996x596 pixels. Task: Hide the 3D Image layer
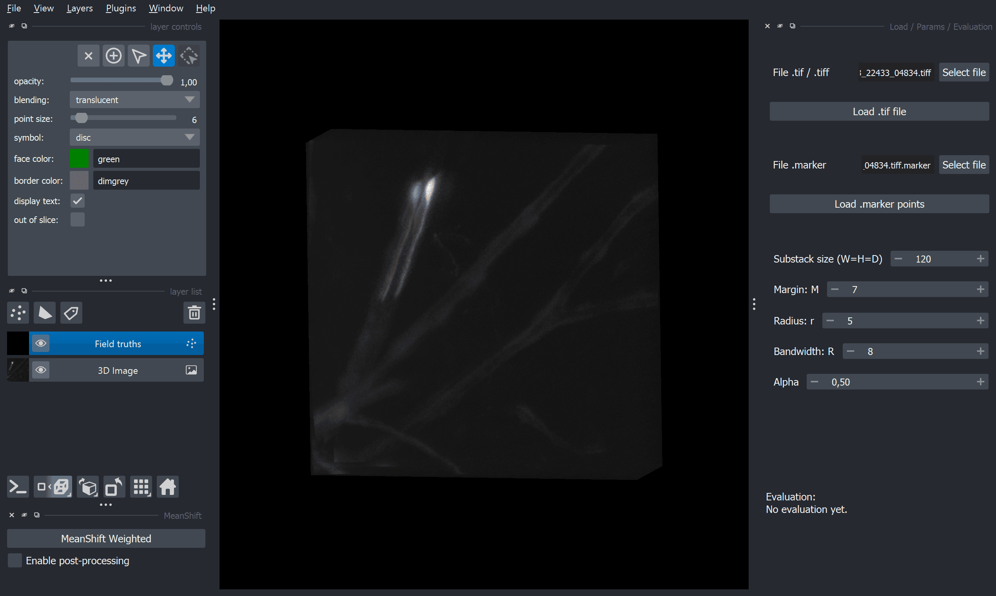[40, 370]
